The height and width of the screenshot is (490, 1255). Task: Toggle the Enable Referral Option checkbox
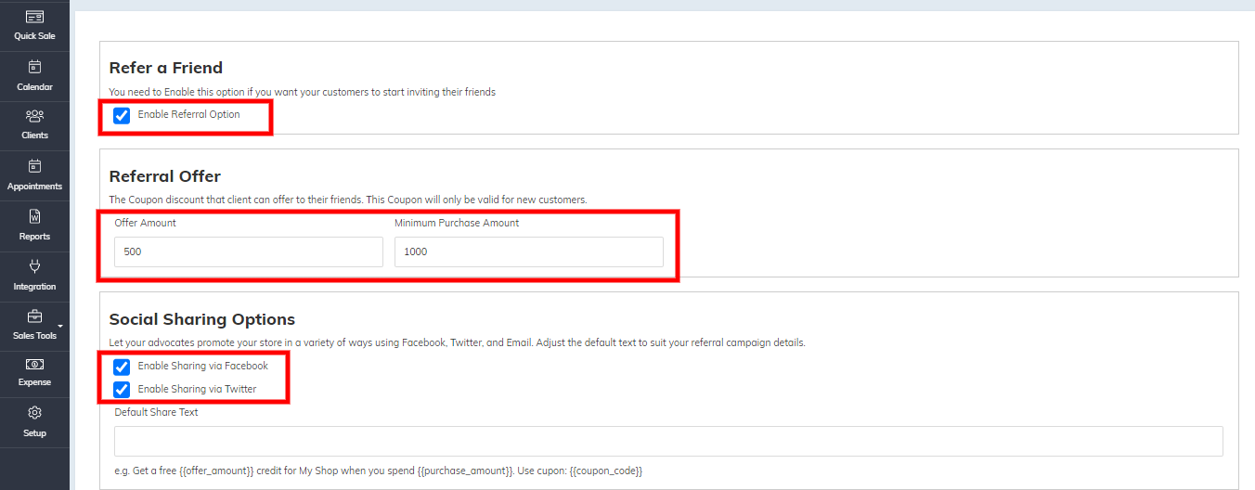(122, 116)
